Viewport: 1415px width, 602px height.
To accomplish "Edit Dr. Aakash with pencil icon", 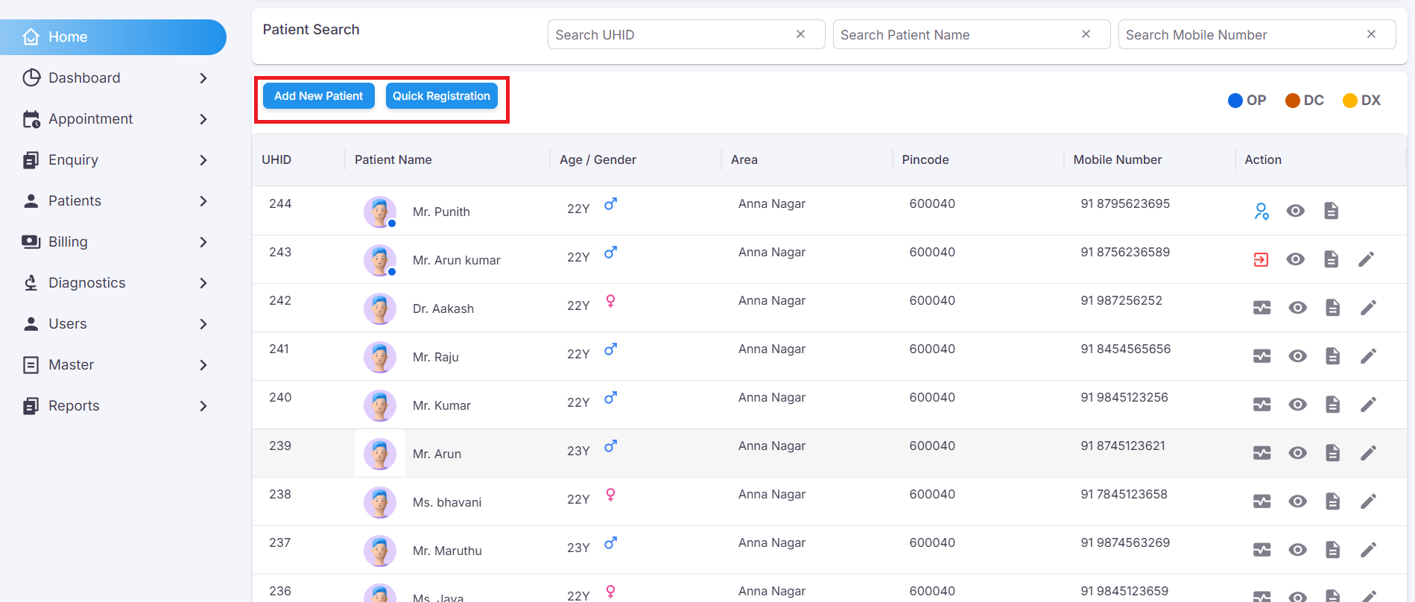I will (1368, 308).
